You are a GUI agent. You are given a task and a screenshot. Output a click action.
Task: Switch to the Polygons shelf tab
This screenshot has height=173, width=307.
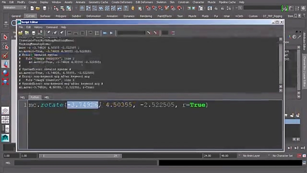(x=61, y=16)
